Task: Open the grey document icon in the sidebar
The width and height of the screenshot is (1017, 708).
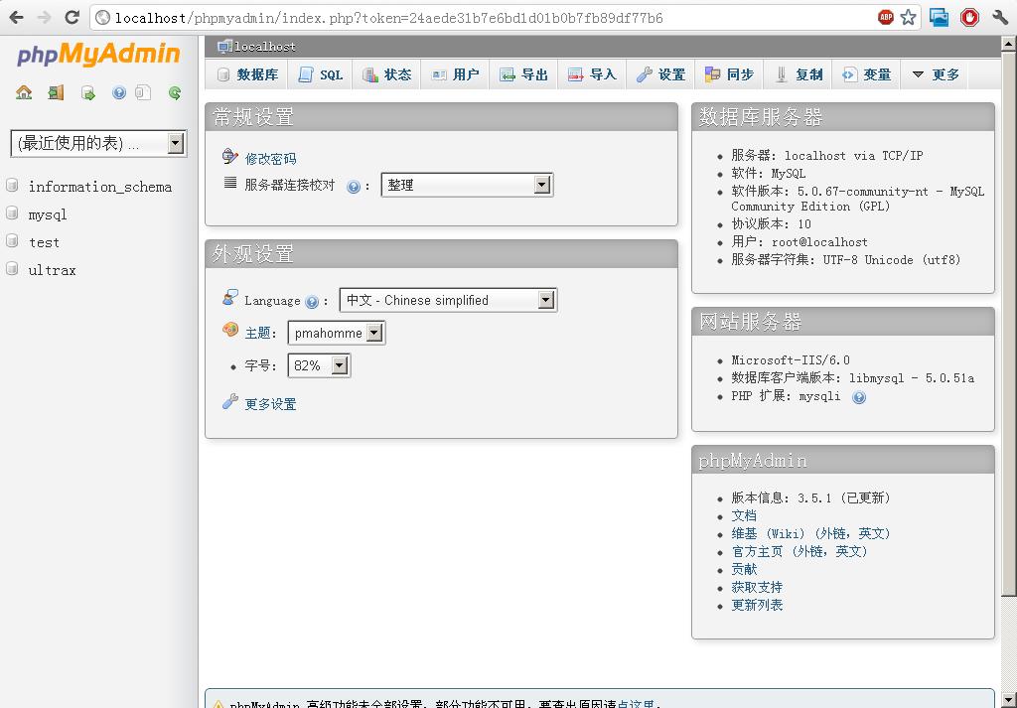Action: (143, 92)
